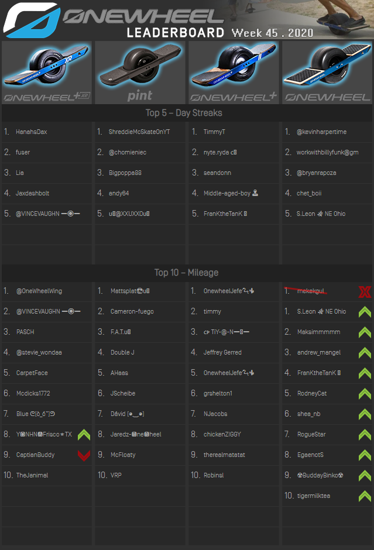374x550 pixels.
Task: Open ShreddieMcSkateOnYT's entry
Action: point(139,132)
